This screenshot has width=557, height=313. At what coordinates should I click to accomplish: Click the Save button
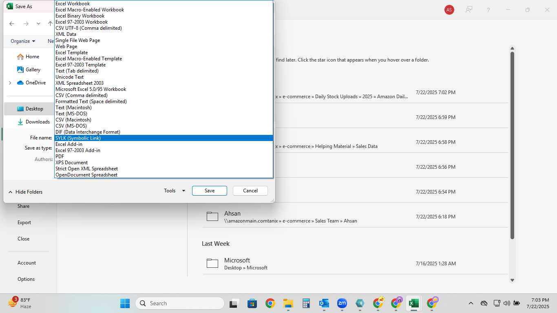210,191
